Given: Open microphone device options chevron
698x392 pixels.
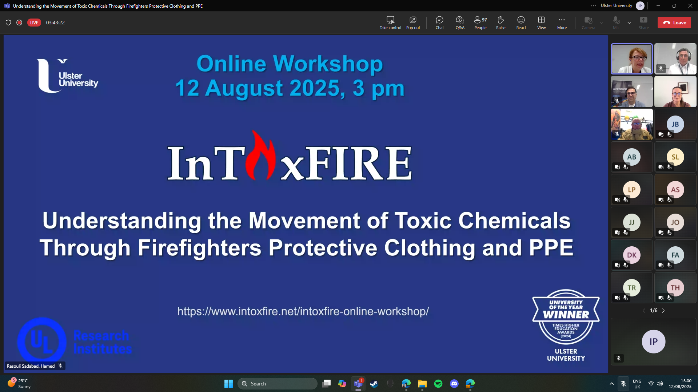Looking at the screenshot, I should (629, 22).
